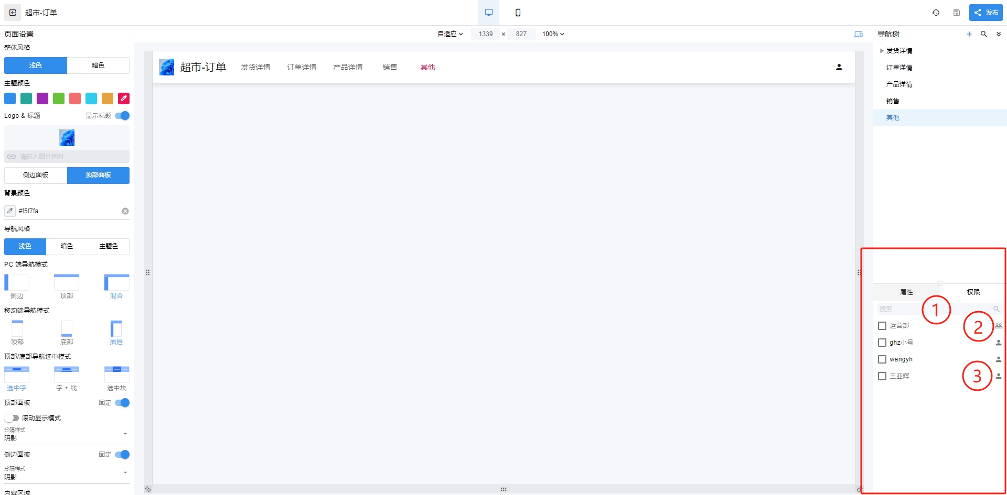The image size is (1007, 495).
Task: Pick the blue theme color swatch
Action: (x=10, y=98)
